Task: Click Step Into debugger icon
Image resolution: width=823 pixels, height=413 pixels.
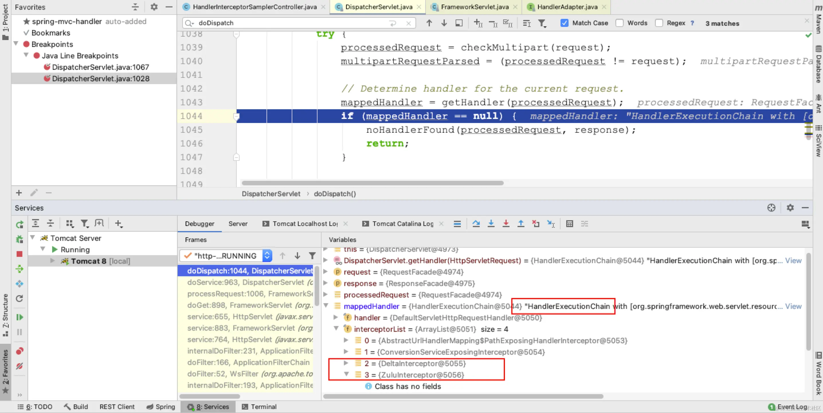Action: click(491, 224)
